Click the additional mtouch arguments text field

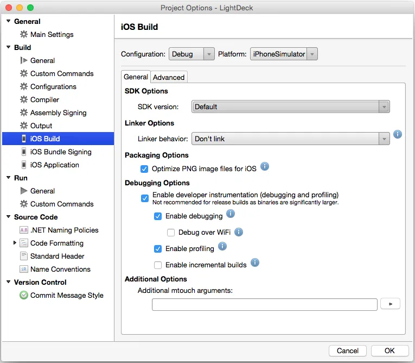pos(264,304)
